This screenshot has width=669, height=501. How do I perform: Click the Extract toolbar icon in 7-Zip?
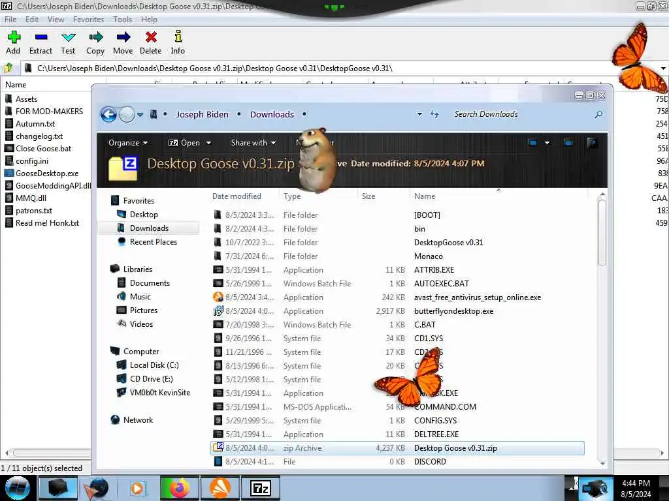pyautogui.click(x=41, y=37)
